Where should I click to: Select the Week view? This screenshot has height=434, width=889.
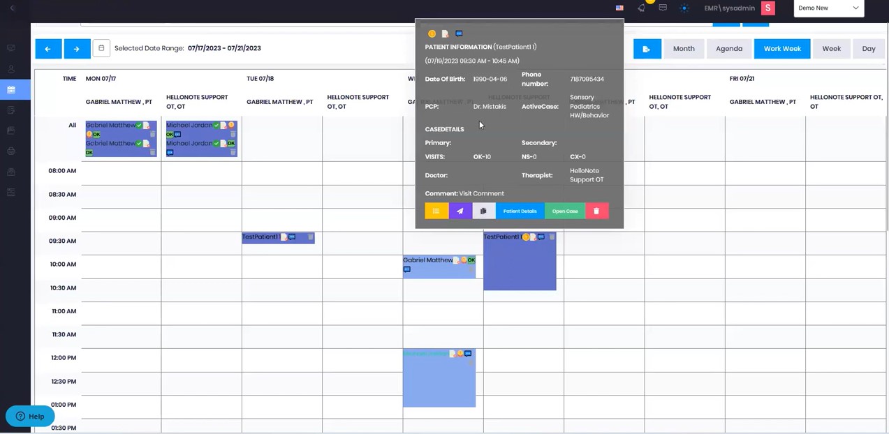click(x=831, y=48)
